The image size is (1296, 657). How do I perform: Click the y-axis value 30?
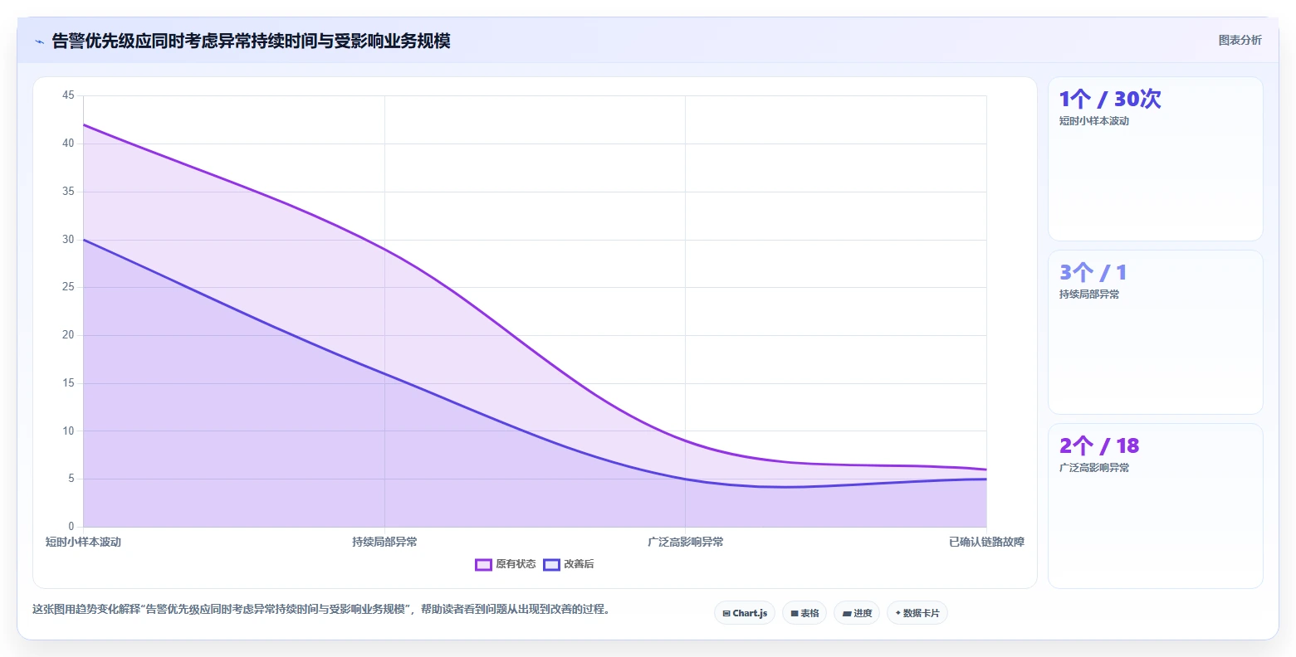click(x=68, y=239)
